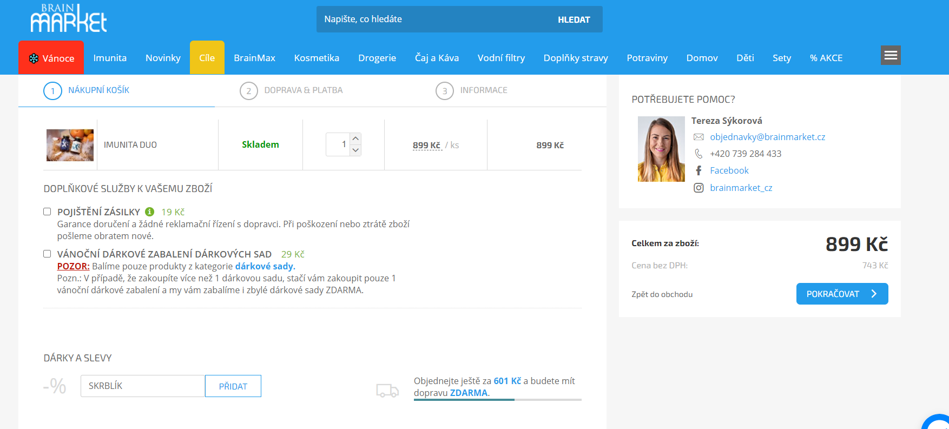The image size is (949, 429).
Task: Open the Novinky category
Action: [x=163, y=58]
